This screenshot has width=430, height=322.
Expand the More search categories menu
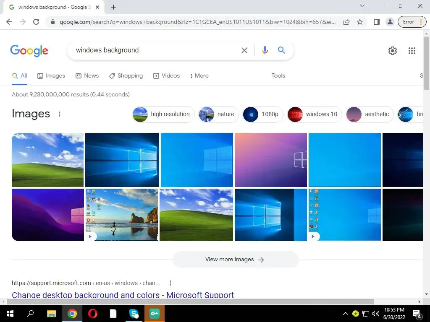[x=199, y=76]
